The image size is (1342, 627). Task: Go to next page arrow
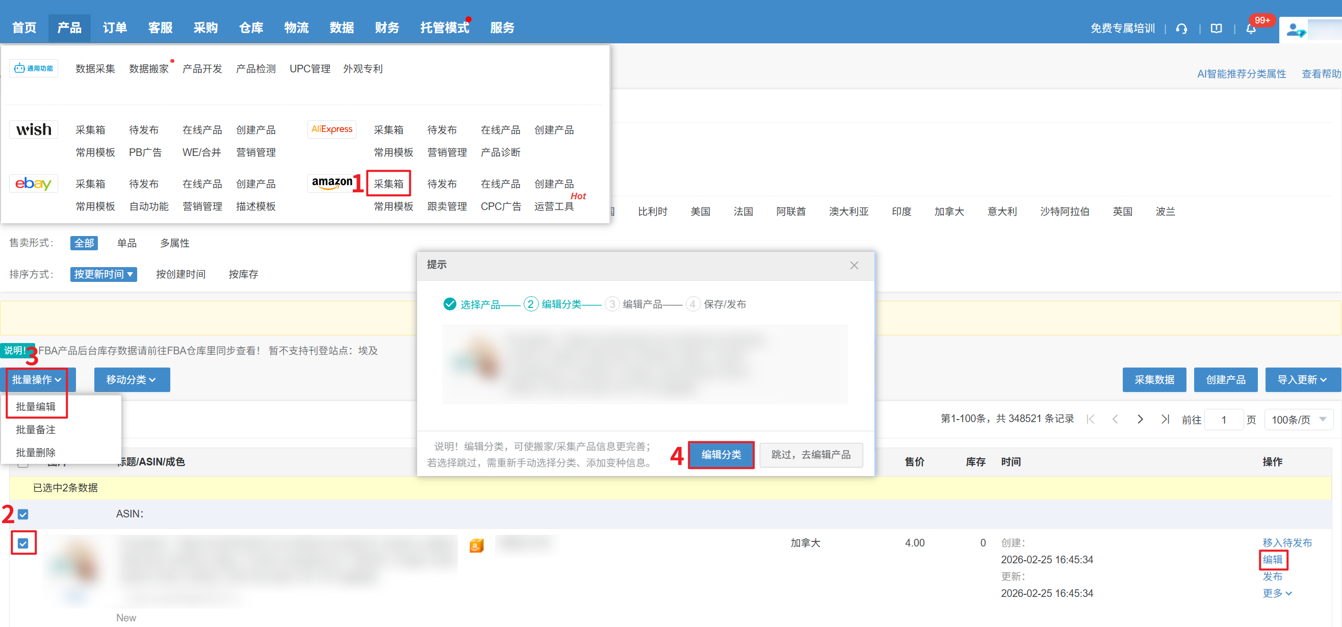click(1140, 419)
